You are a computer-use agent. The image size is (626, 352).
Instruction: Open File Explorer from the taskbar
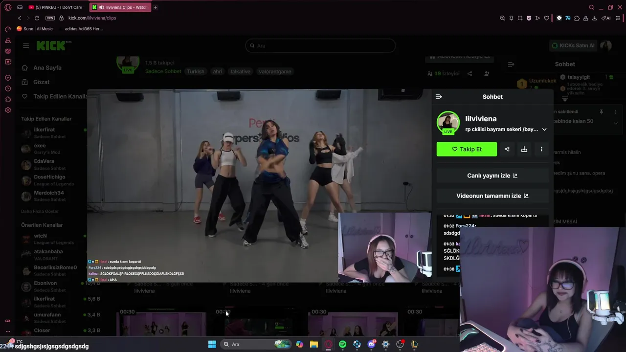[313, 344]
